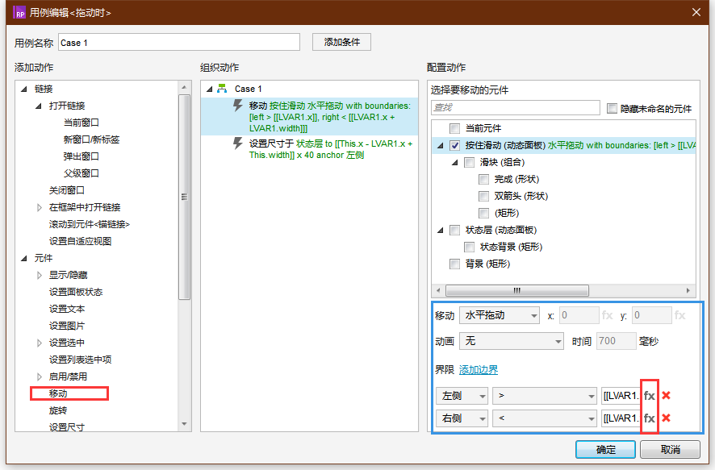Select the 设置文本 action
The height and width of the screenshot is (470, 715).
pyautogui.click(x=66, y=309)
